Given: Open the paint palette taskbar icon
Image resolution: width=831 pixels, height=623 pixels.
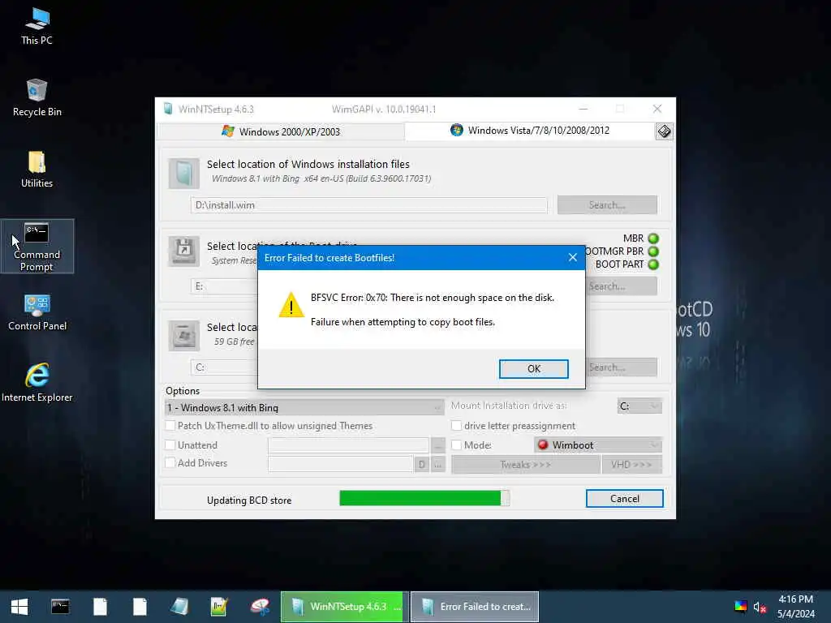Looking at the screenshot, I should pos(260,607).
